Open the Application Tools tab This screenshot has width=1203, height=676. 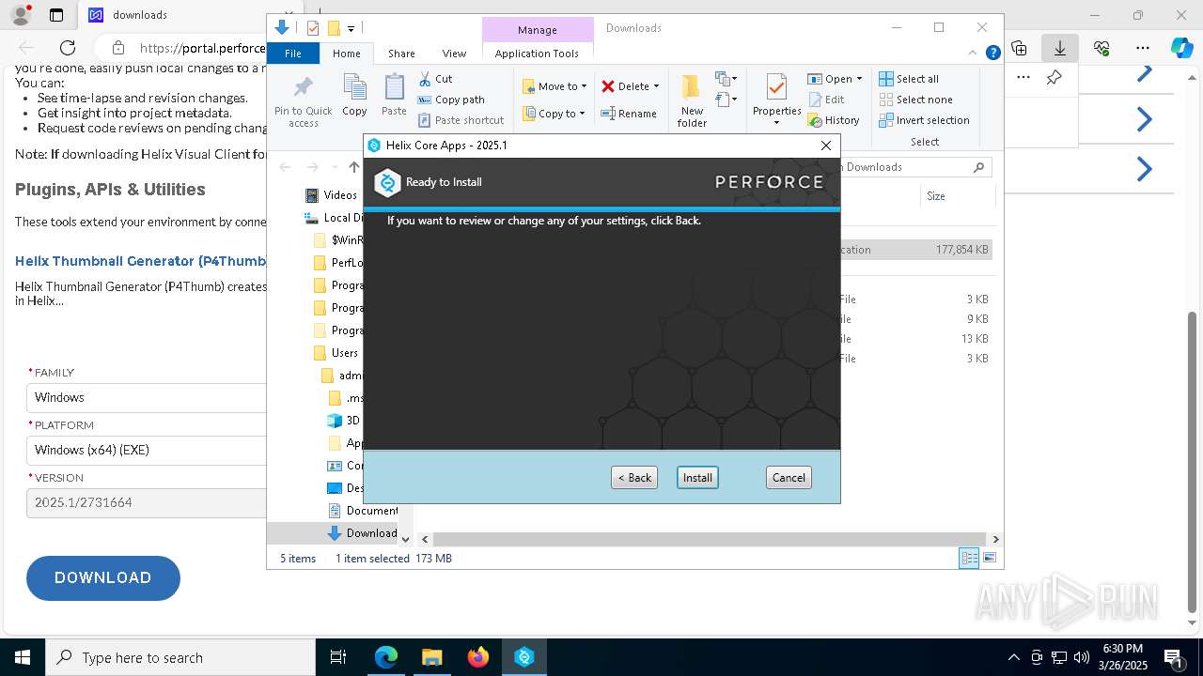tap(537, 54)
